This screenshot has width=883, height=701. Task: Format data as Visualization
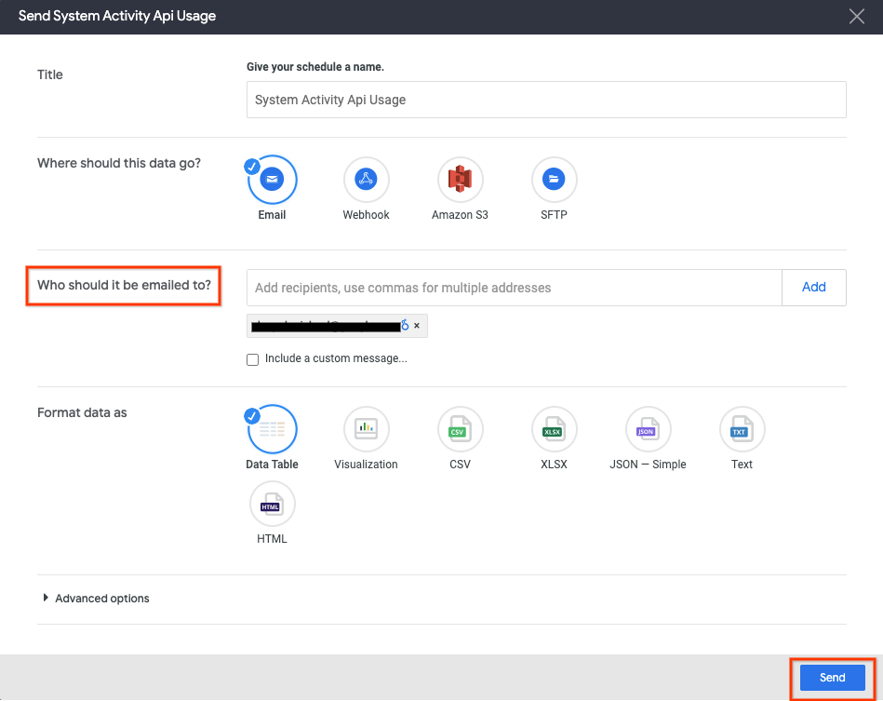click(x=366, y=429)
